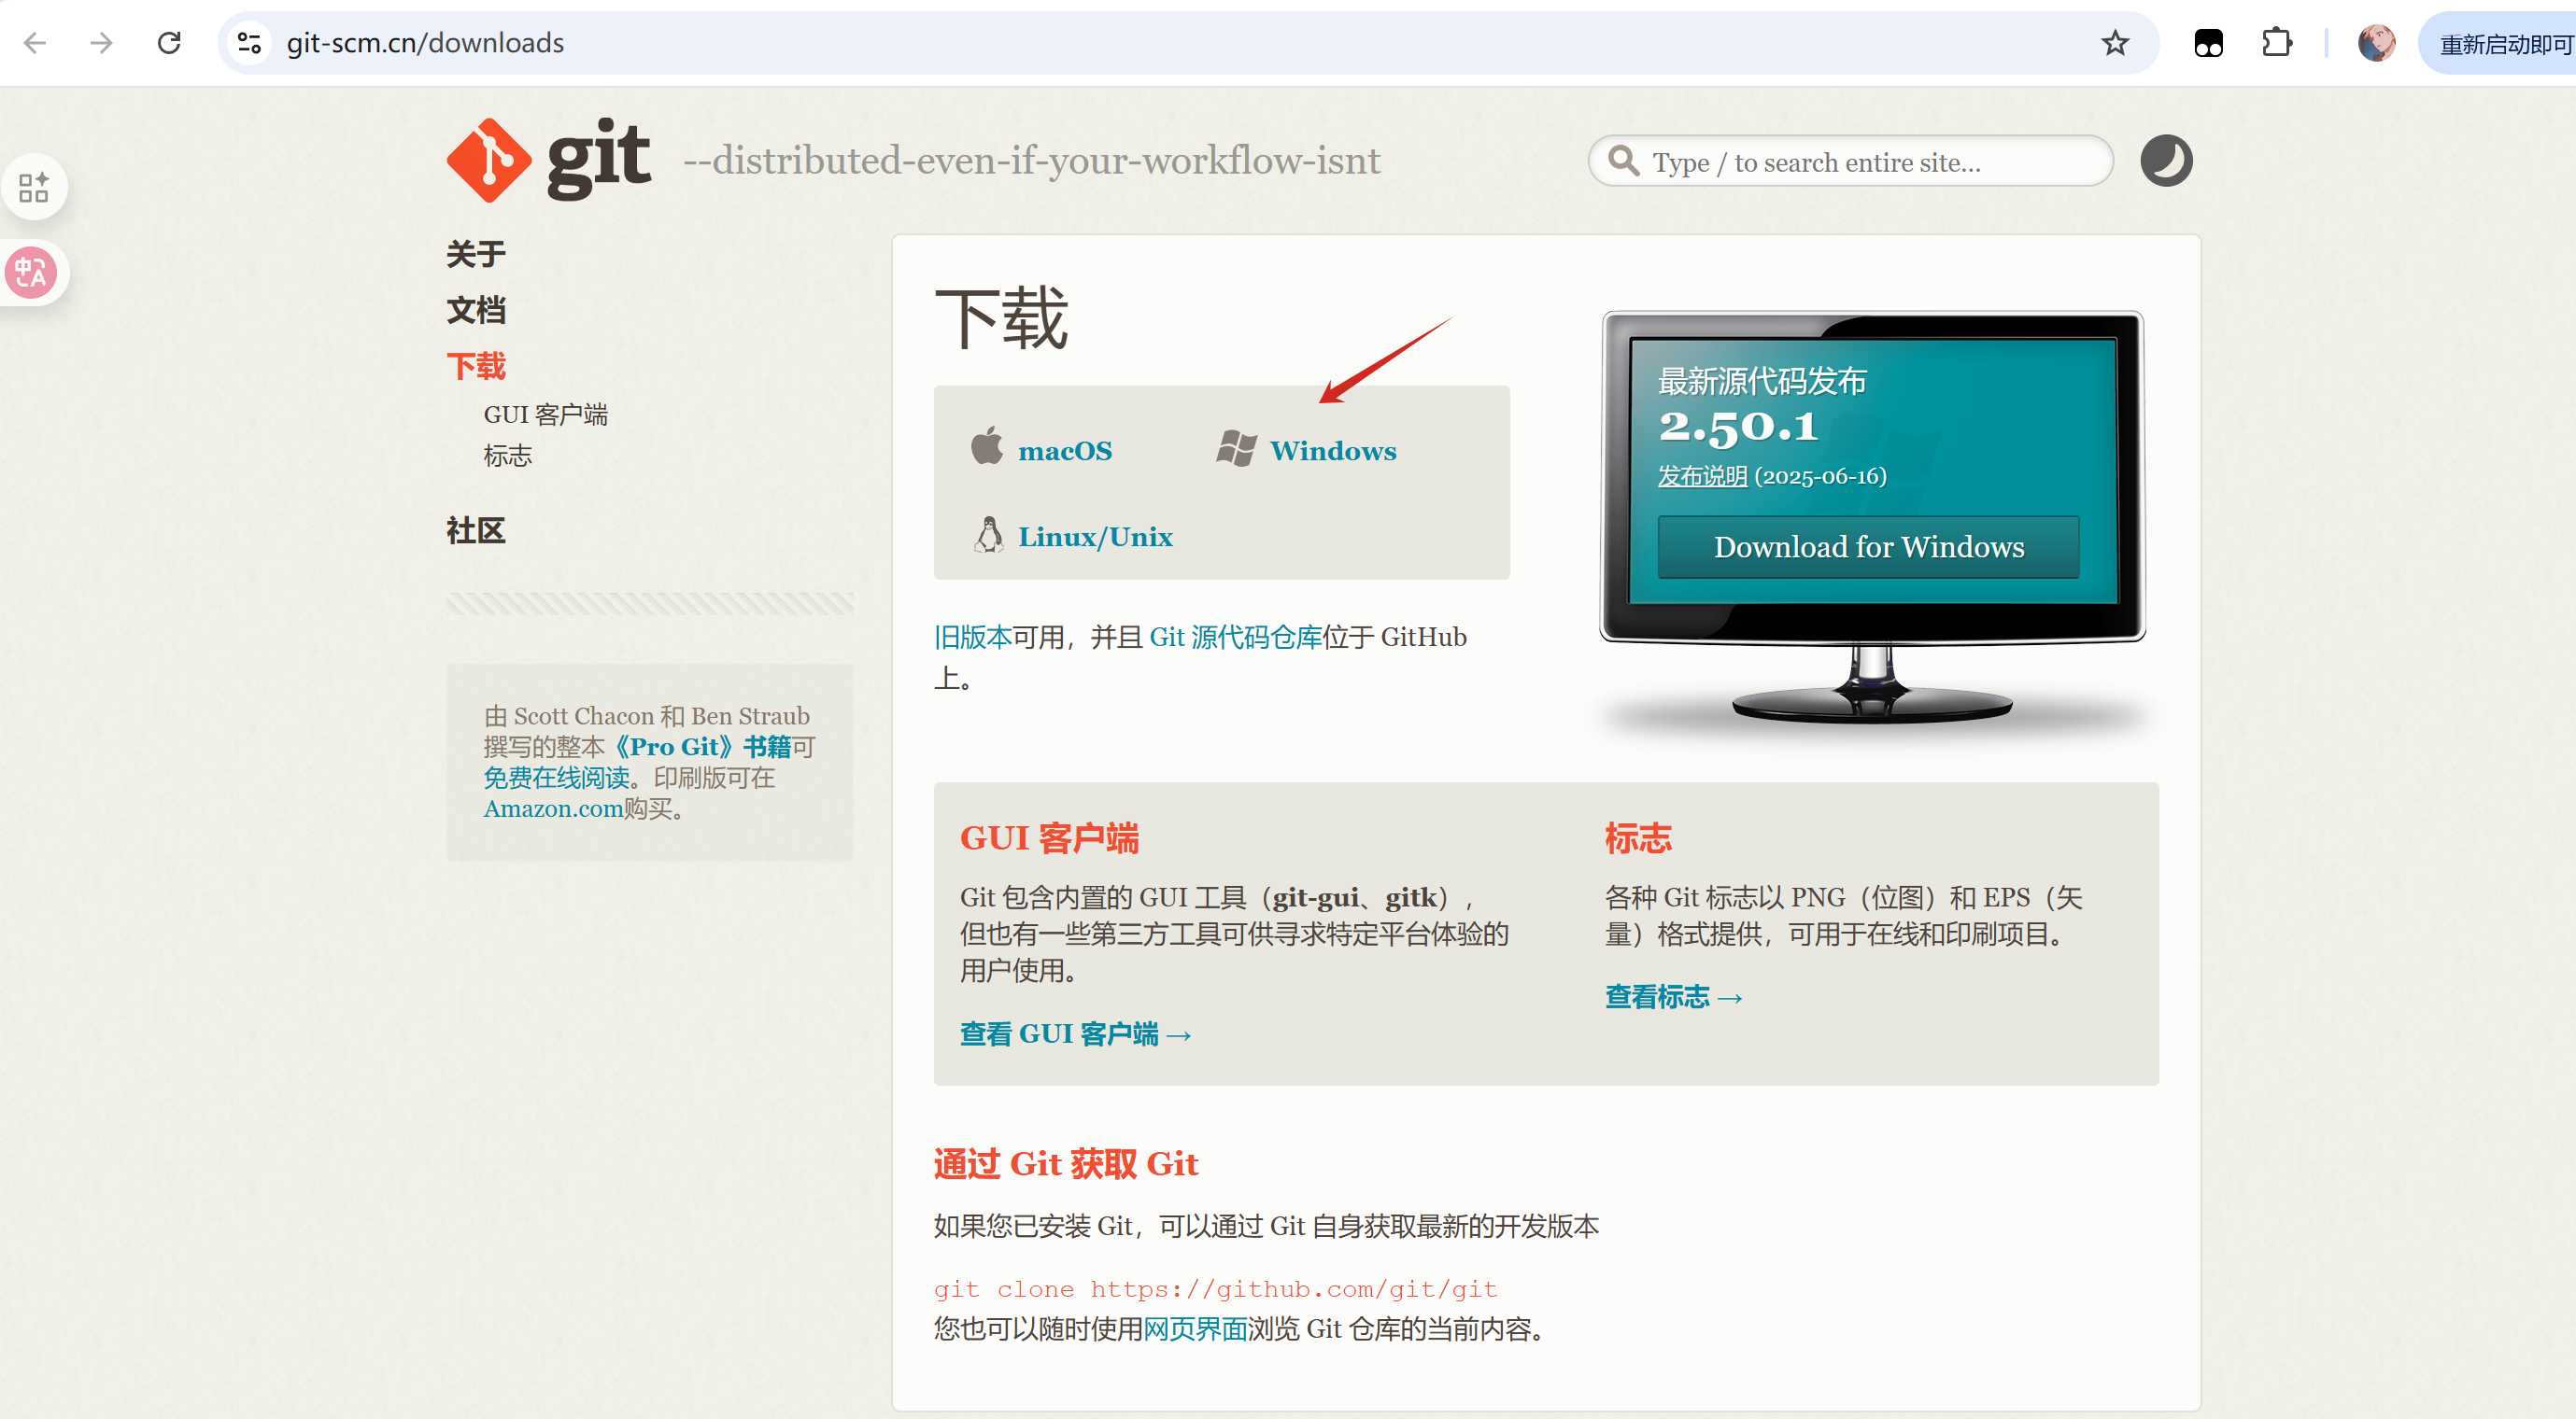
Task: Navigate to the 文档 sidebar section
Action: 476,310
